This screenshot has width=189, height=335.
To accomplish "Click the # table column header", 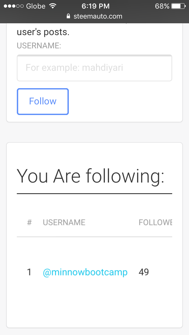I will click(29, 222).
